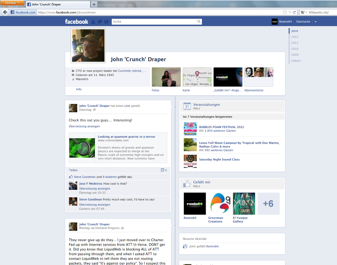Viewport: 337px width, 265px height.
Task: Reload the page with refresh icon
Action: 294,12
